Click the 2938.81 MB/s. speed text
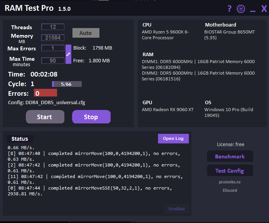Viewport: 269px width, 223px height. tap(25, 194)
